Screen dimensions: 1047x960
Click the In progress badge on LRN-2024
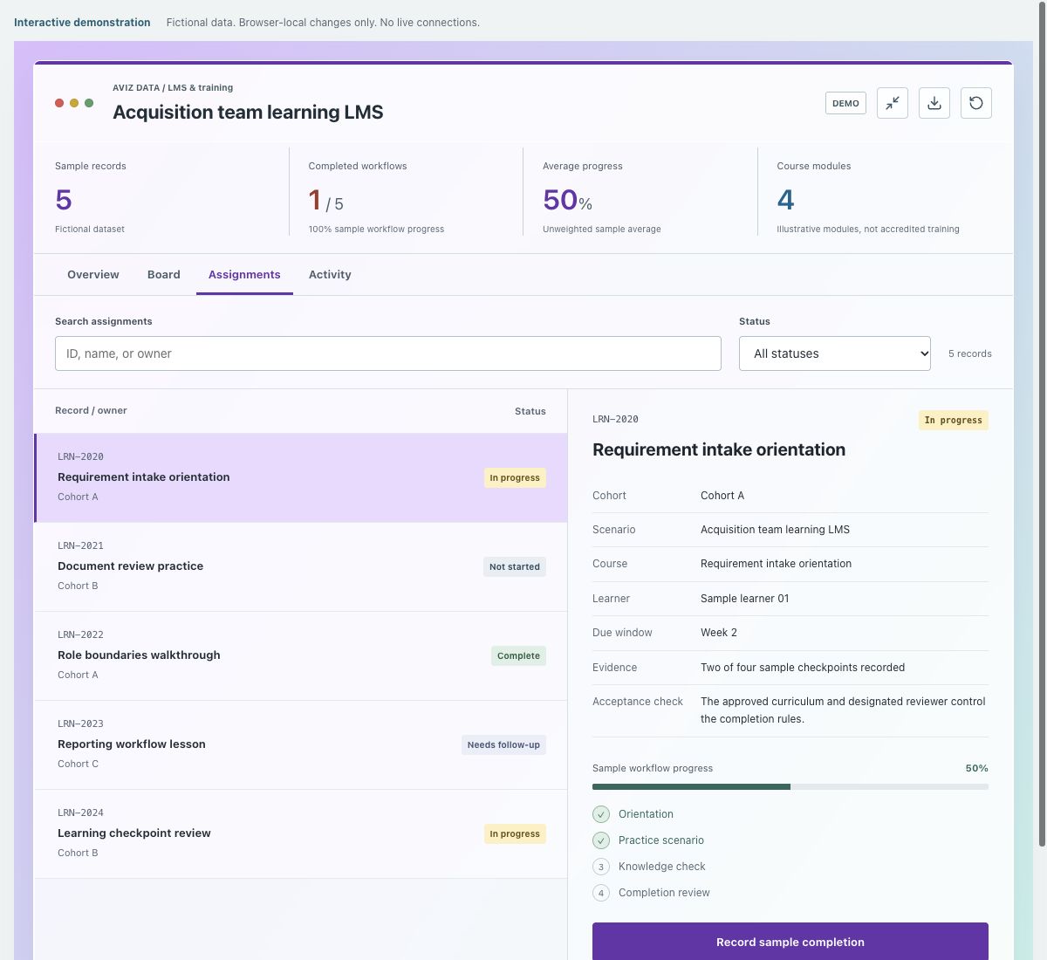pyautogui.click(x=515, y=833)
